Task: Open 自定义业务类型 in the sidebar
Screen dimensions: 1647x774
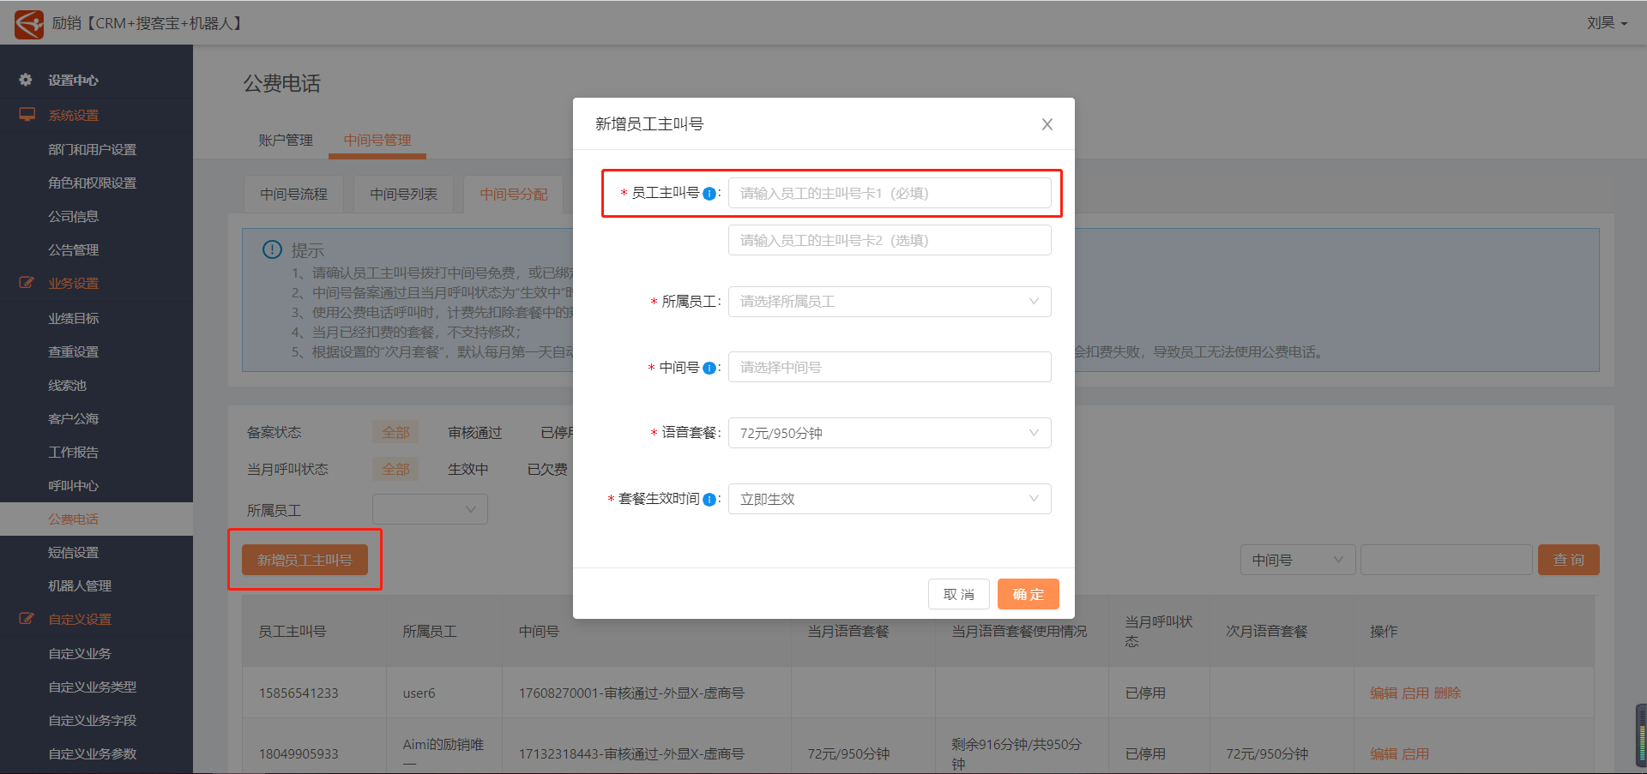Action: [93, 687]
